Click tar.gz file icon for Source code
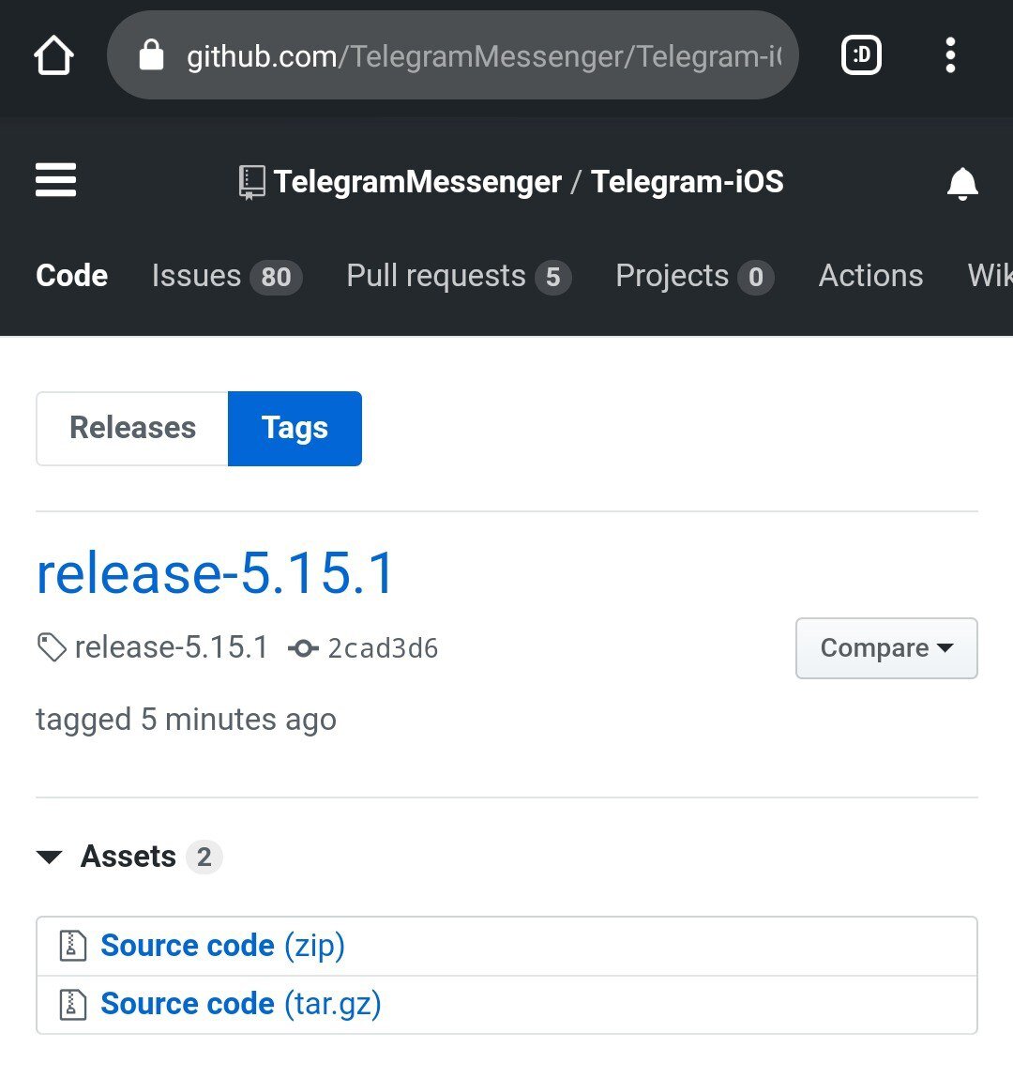Image resolution: width=1013 pixels, height=1078 pixels. 73,1005
